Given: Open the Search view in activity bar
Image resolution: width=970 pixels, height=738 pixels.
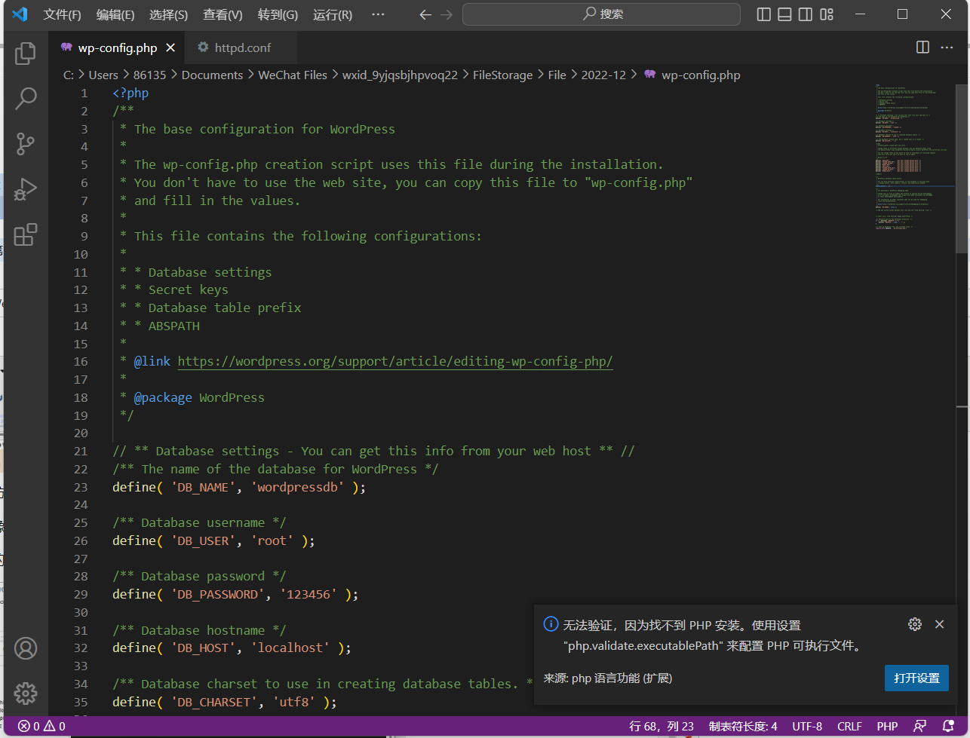Looking at the screenshot, I should pyautogui.click(x=26, y=98).
